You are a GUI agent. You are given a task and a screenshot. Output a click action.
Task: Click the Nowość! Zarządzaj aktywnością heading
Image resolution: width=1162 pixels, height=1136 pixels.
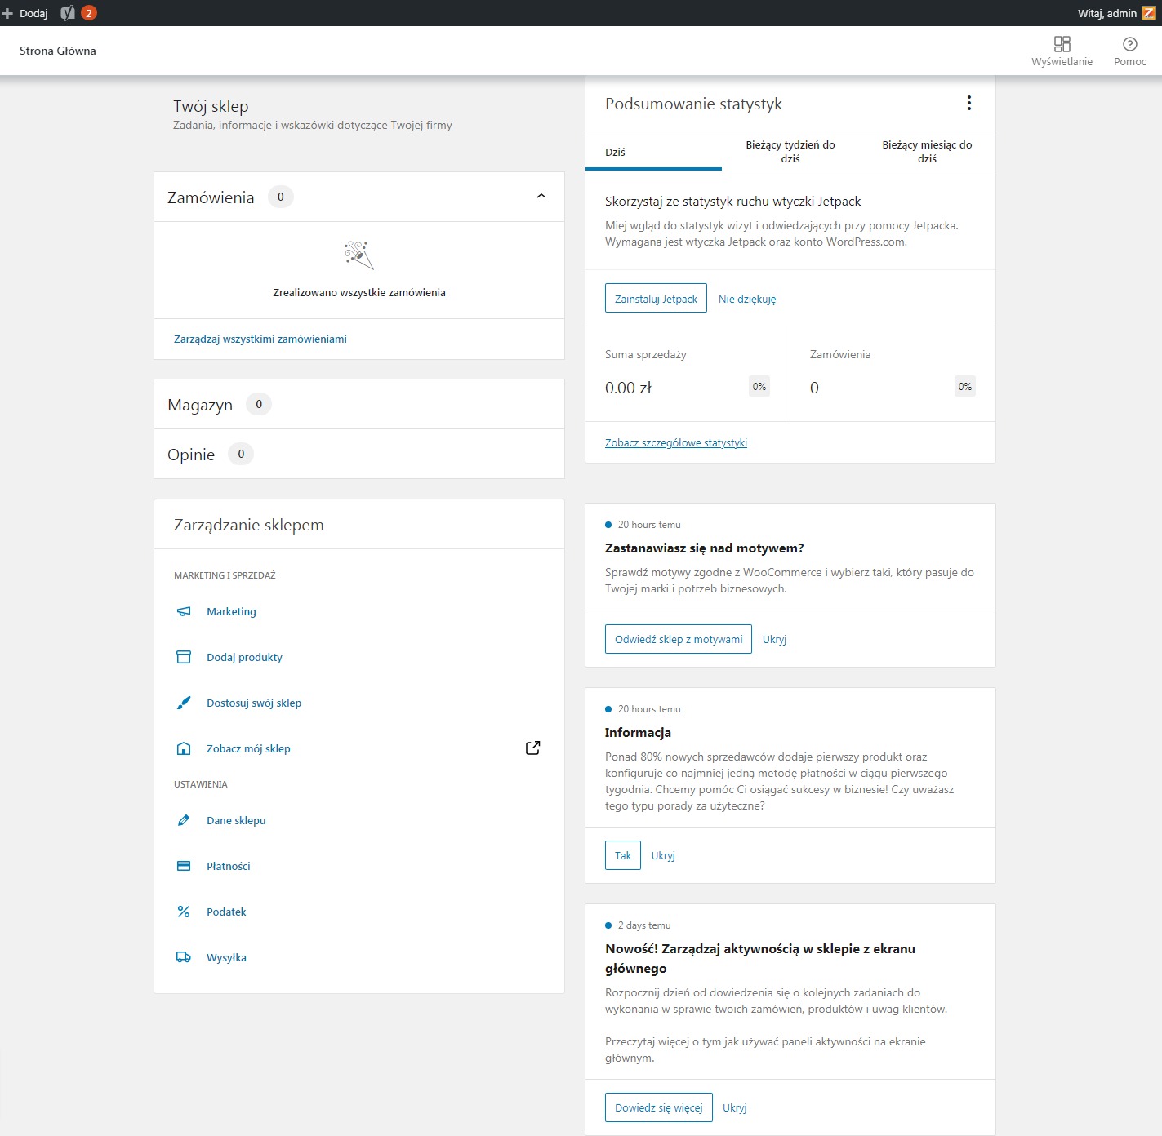click(760, 958)
